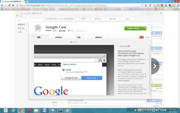Switch to the reviews tab
Image resolution: width=180 pixels, height=113 pixels.
point(79,37)
